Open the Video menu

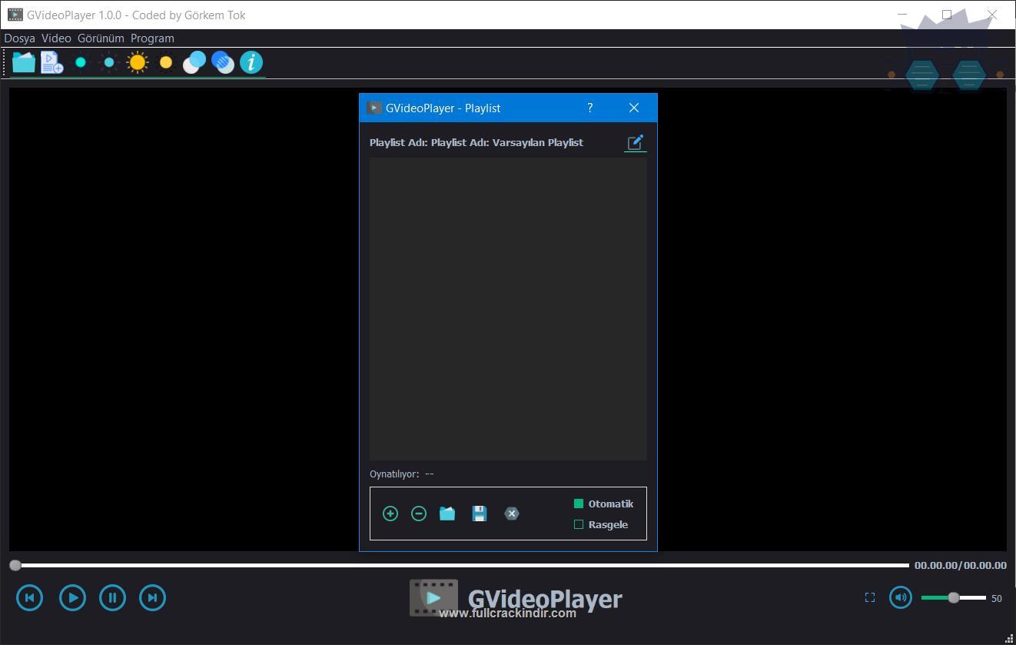[x=56, y=38]
